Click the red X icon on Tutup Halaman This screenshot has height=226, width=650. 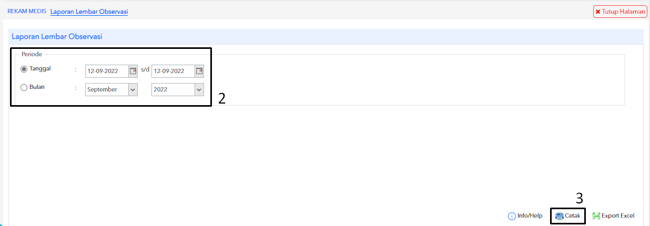tap(598, 12)
